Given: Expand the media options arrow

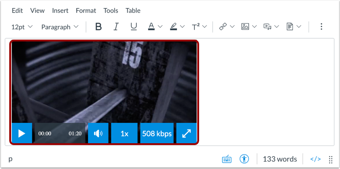Looking at the screenshot, I should pyautogui.click(x=277, y=27).
